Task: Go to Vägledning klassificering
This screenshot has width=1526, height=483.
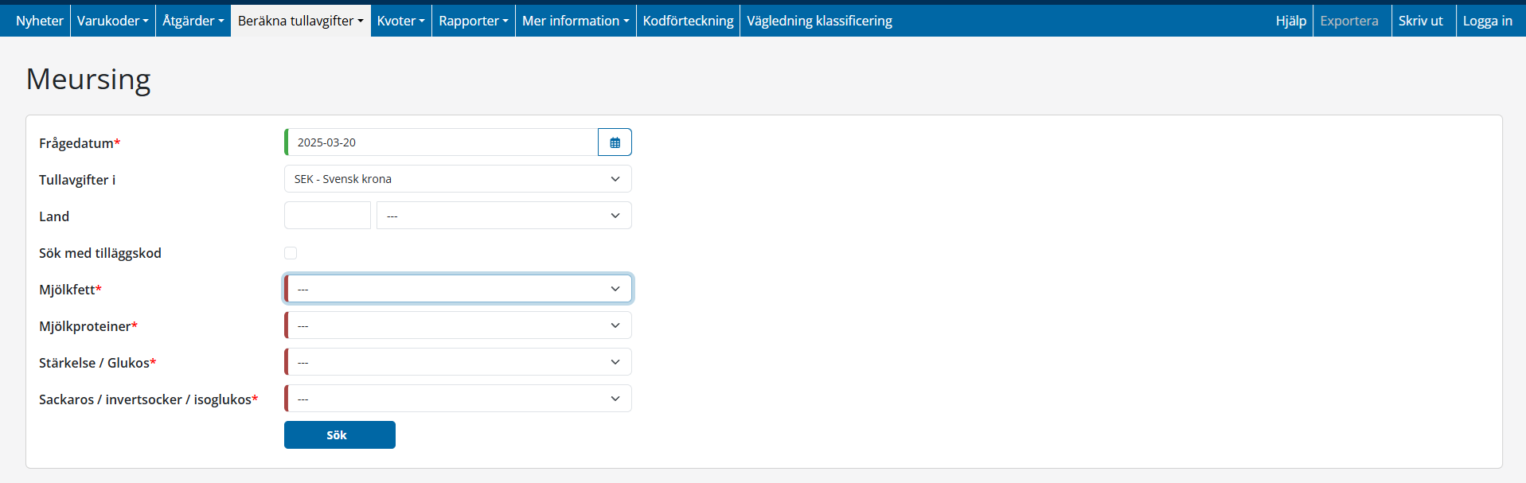Action: click(819, 21)
